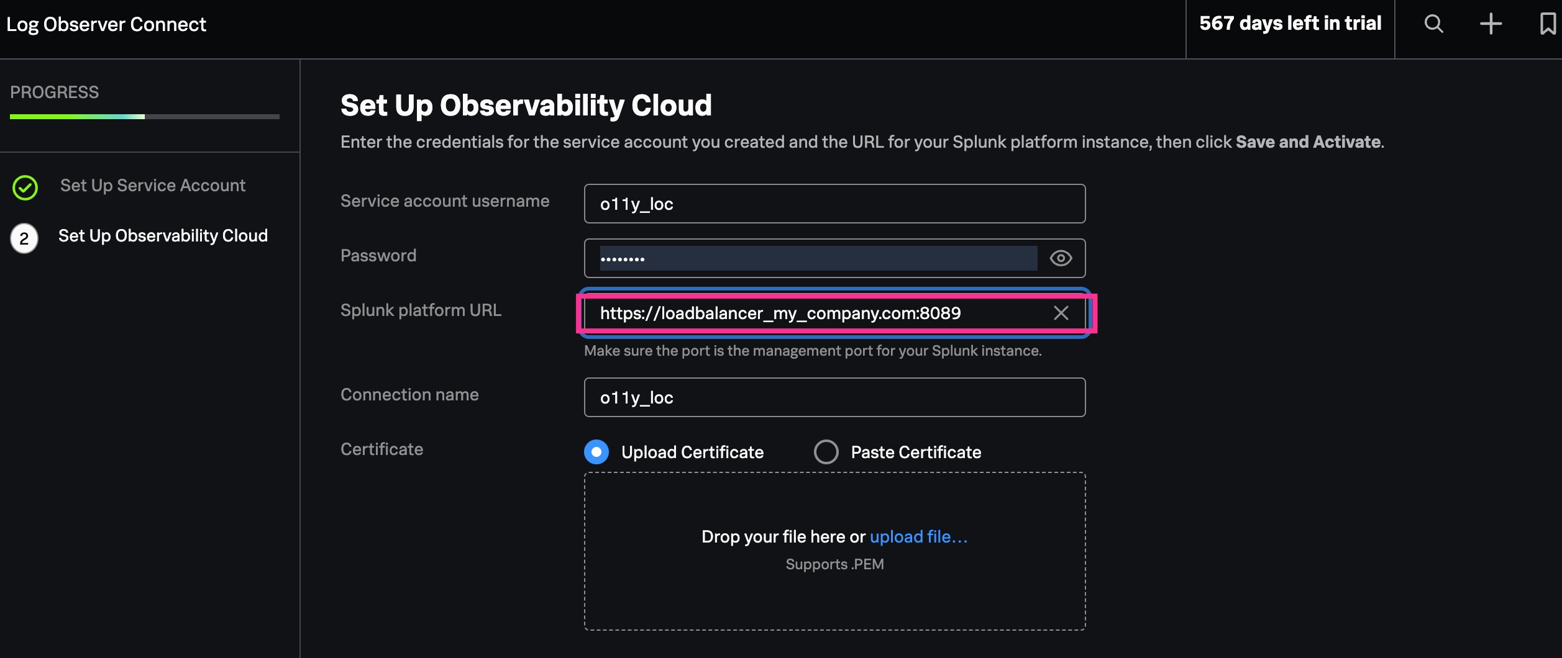Click the green completed checkmark icon
Screen dimensions: 1562x658
25,187
